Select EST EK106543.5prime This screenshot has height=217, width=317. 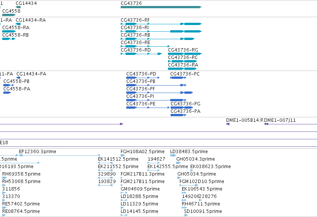184,193
